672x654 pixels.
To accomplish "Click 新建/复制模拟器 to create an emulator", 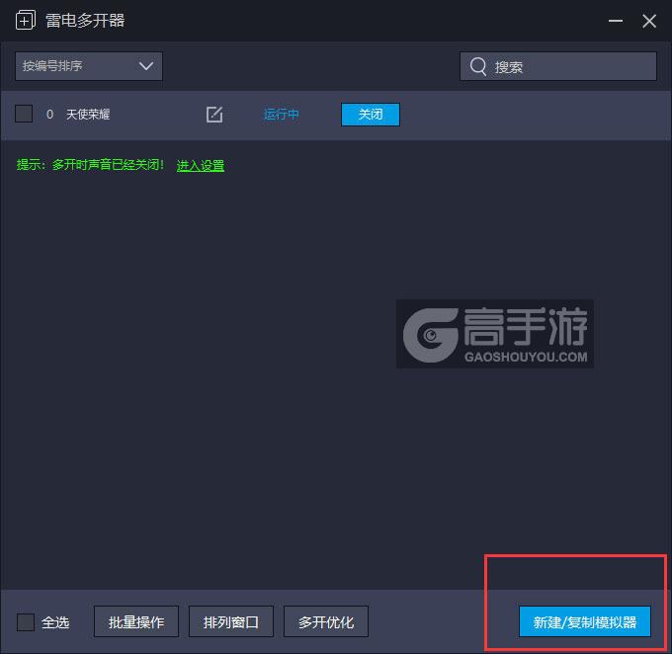I will (585, 621).
